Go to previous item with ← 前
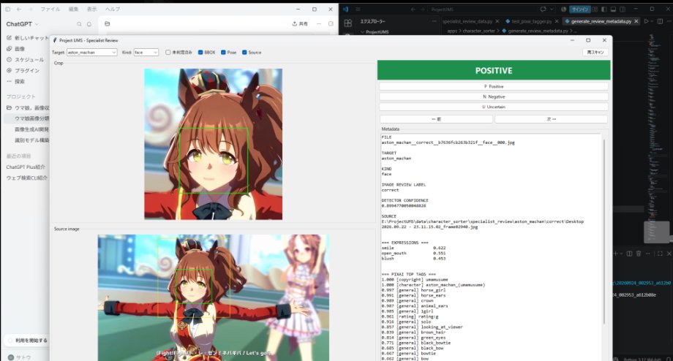Viewport: 673px width, 361px height. 436,119
